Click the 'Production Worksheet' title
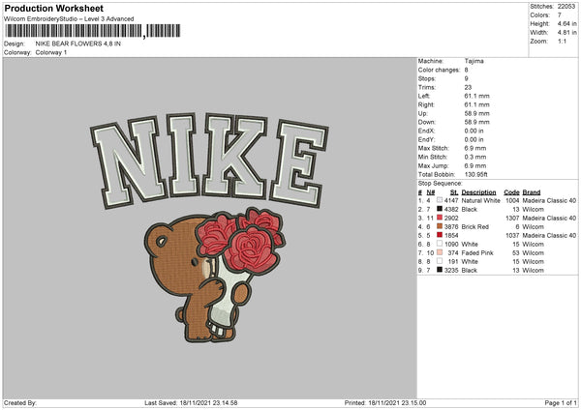 (x=53, y=8)
